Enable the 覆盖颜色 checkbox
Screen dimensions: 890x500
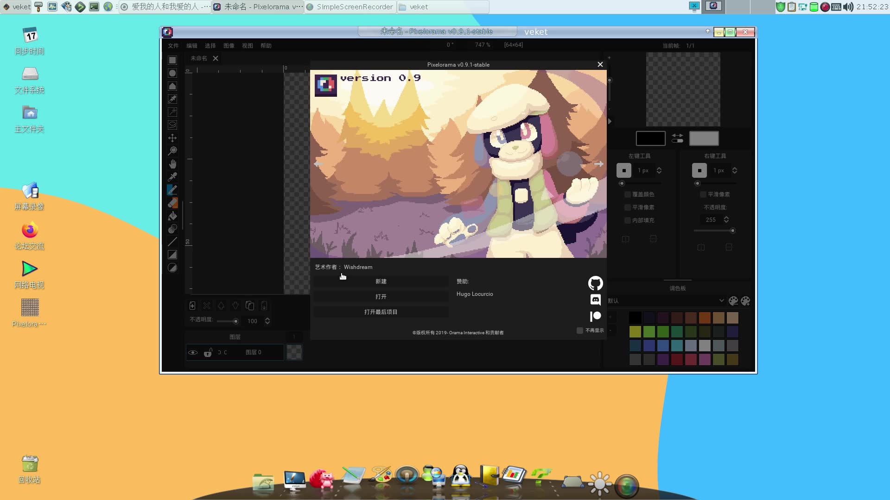[x=628, y=194]
